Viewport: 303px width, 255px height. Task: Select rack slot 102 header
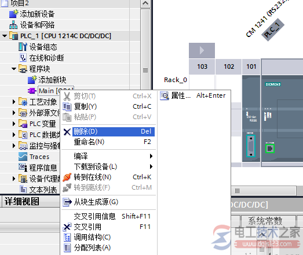(x=228, y=66)
